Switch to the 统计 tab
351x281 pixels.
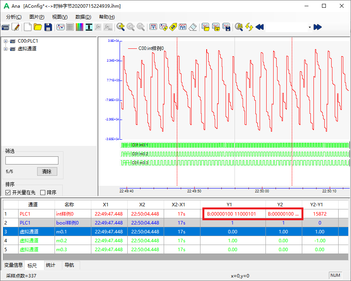[x=51, y=266]
